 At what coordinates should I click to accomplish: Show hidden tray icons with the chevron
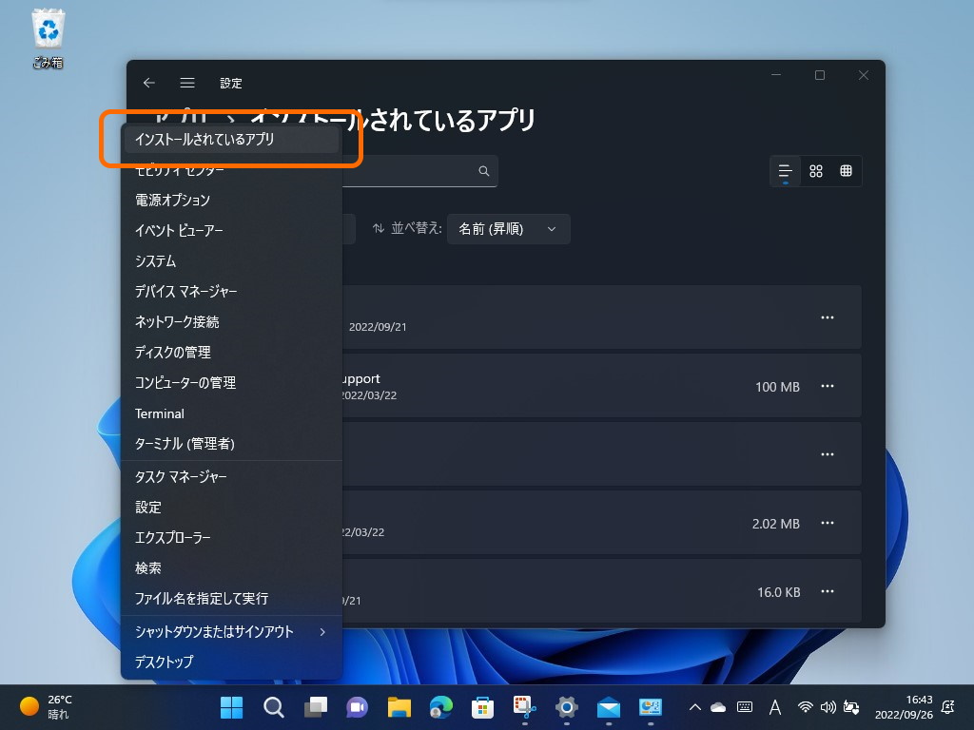click(x=694, y=707)
